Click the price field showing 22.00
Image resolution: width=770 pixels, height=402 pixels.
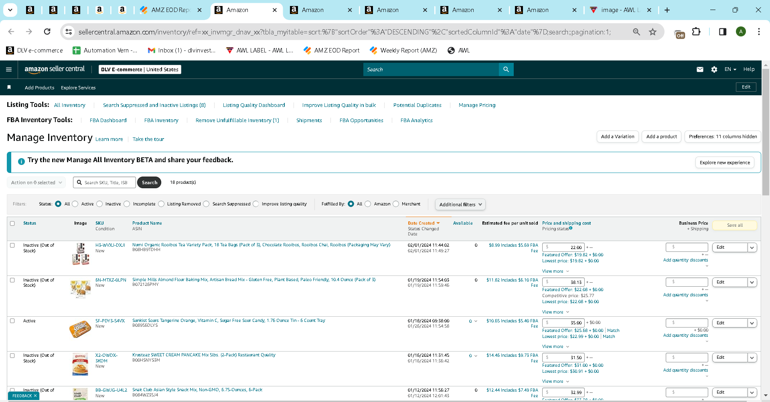coord(563,247)
